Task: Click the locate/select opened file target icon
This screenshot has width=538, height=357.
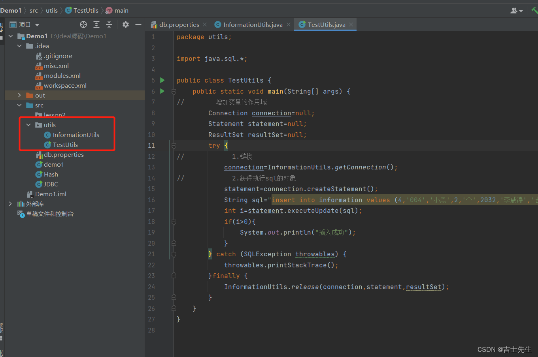Action: click(x=83, y=24)
